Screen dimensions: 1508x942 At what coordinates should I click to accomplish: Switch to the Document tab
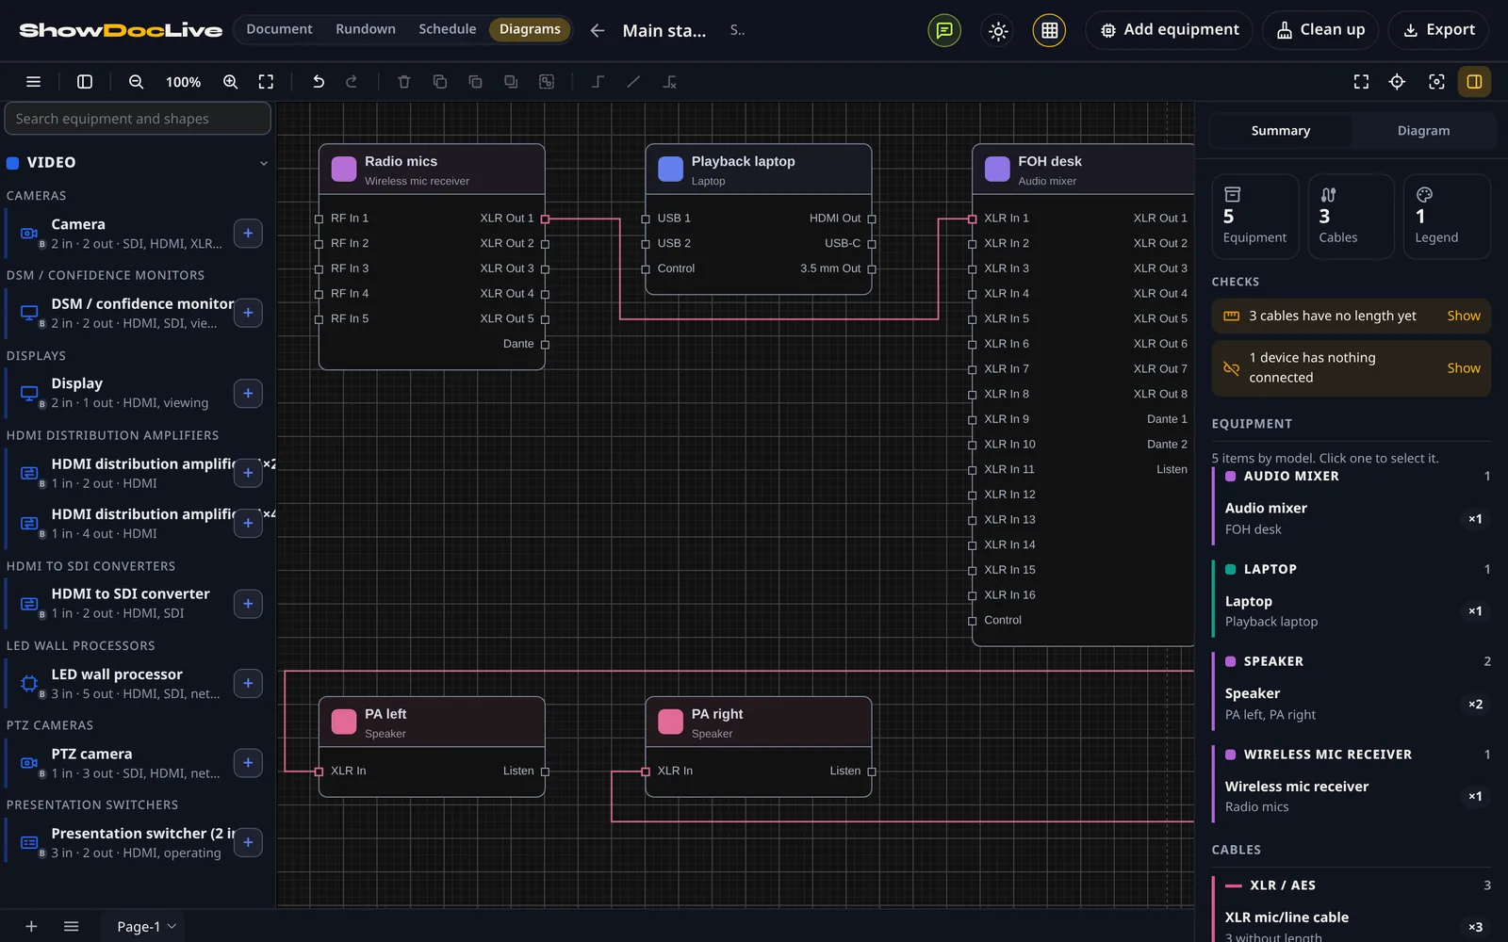click(279, 29)
